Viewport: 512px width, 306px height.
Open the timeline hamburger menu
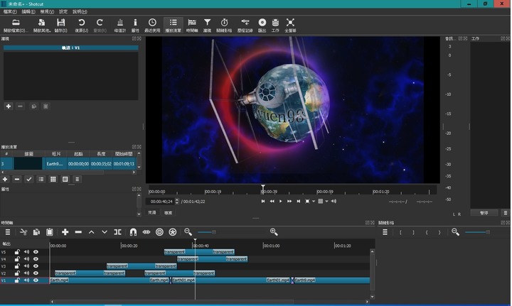click(8, 232)
